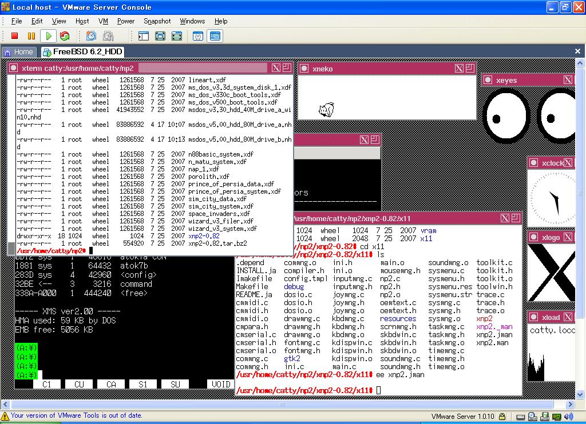
Task: Open the xeyes window menu circle
Action: coord(488,79)
